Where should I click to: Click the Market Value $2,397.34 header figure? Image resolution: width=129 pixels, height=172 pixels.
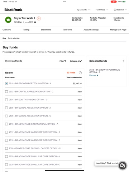76,20
